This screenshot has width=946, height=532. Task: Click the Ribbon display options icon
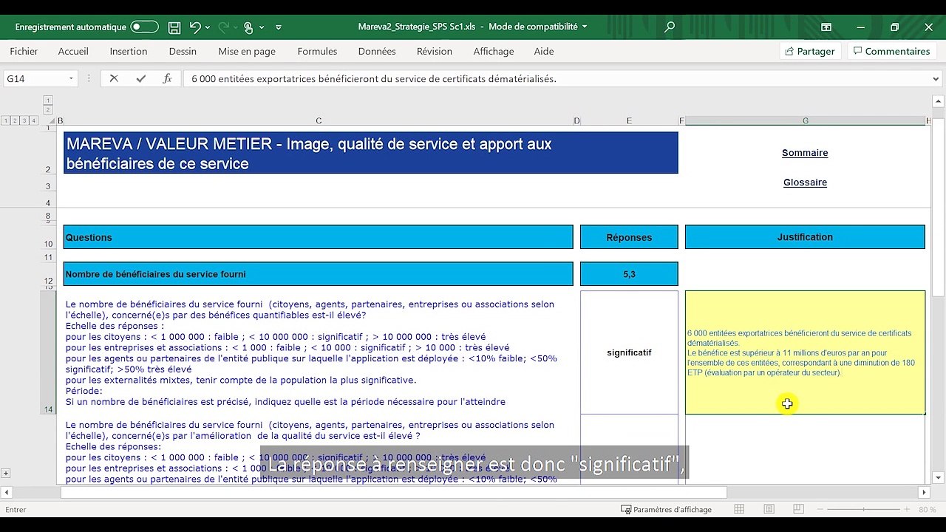(x=826, y=27)
